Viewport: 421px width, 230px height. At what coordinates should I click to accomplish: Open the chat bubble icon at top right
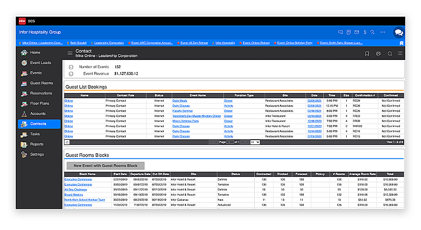pyautogui.click(x=399, y=33)
